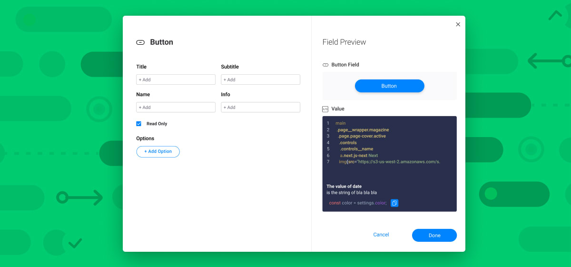Click into the Info input field

(x=260, y=107)
